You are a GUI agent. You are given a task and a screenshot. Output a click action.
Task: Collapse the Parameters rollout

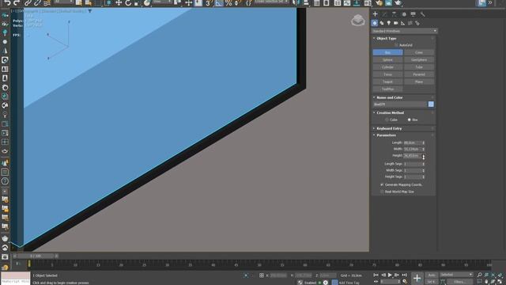point(386,135)
